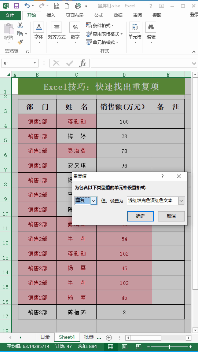Open the 插入 ribbon tab
Viewport: 198px width, 352px height.
(51, 15)
